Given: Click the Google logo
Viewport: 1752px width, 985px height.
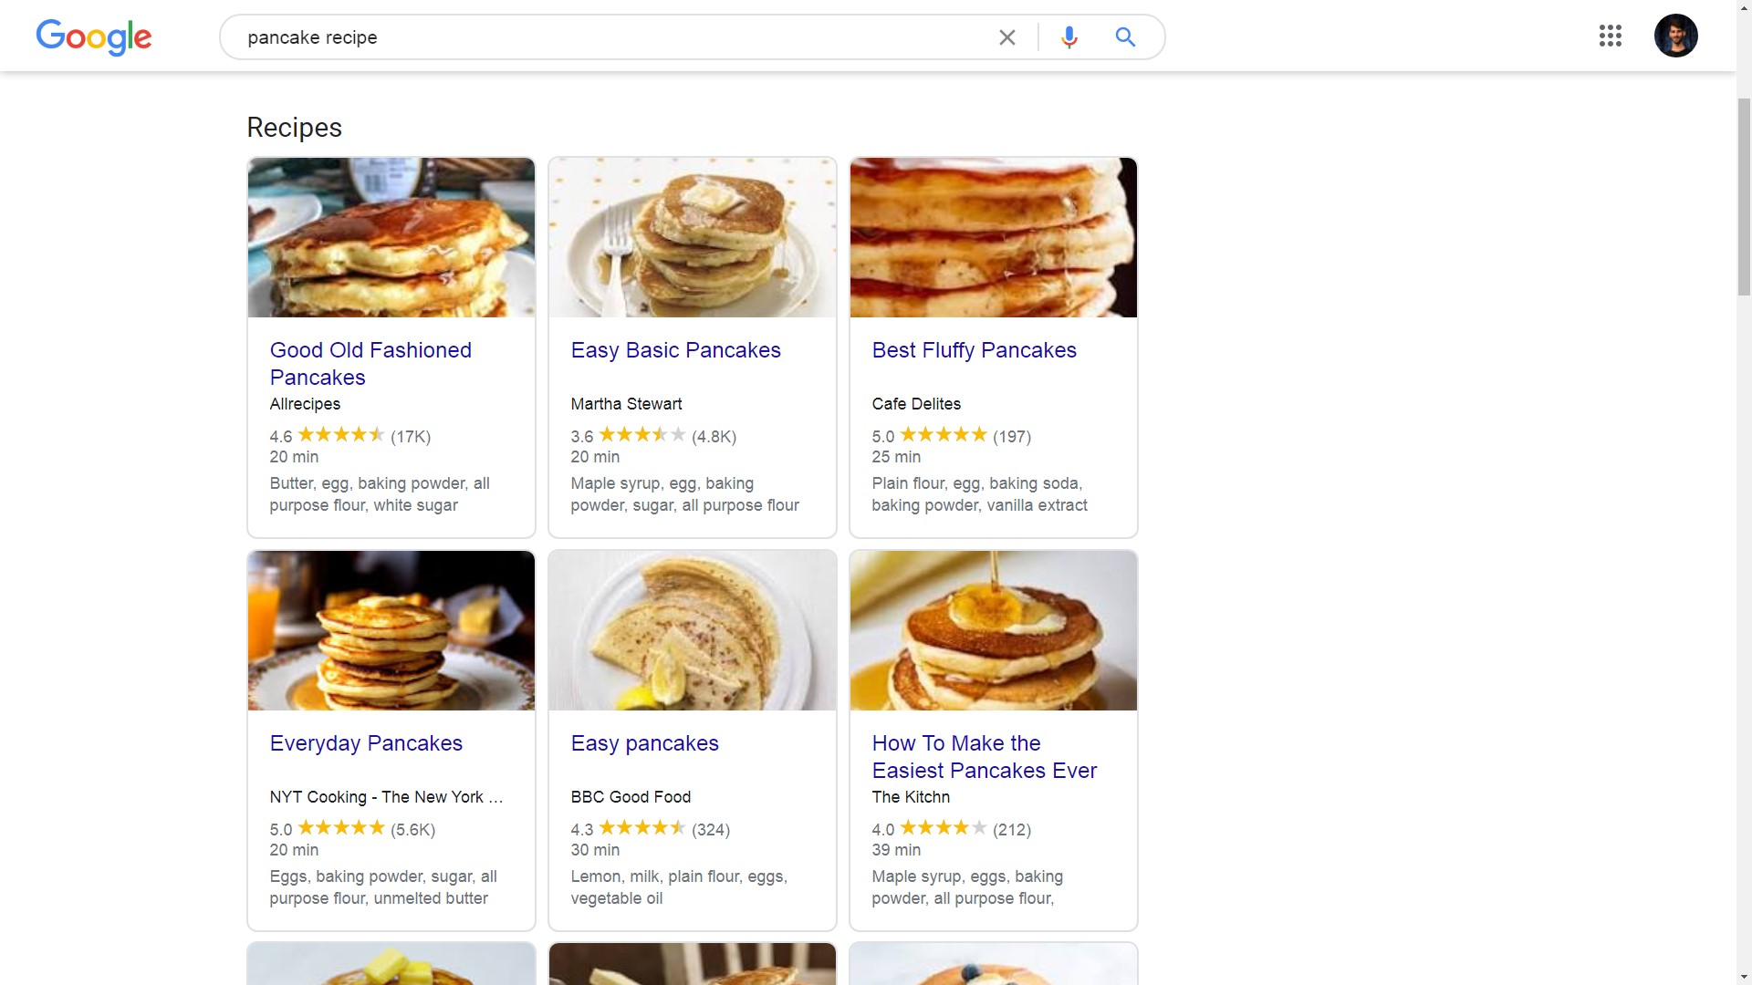Looking at the screenshot, I should coord(94,37).
